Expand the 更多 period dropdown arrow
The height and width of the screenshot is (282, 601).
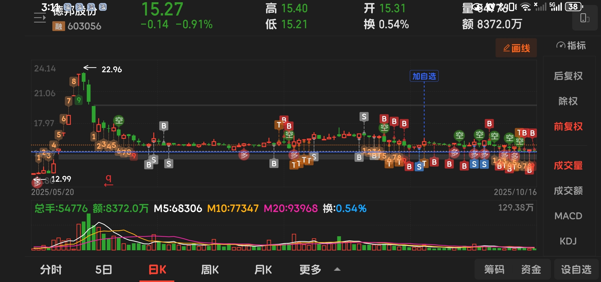click(337, 269)
